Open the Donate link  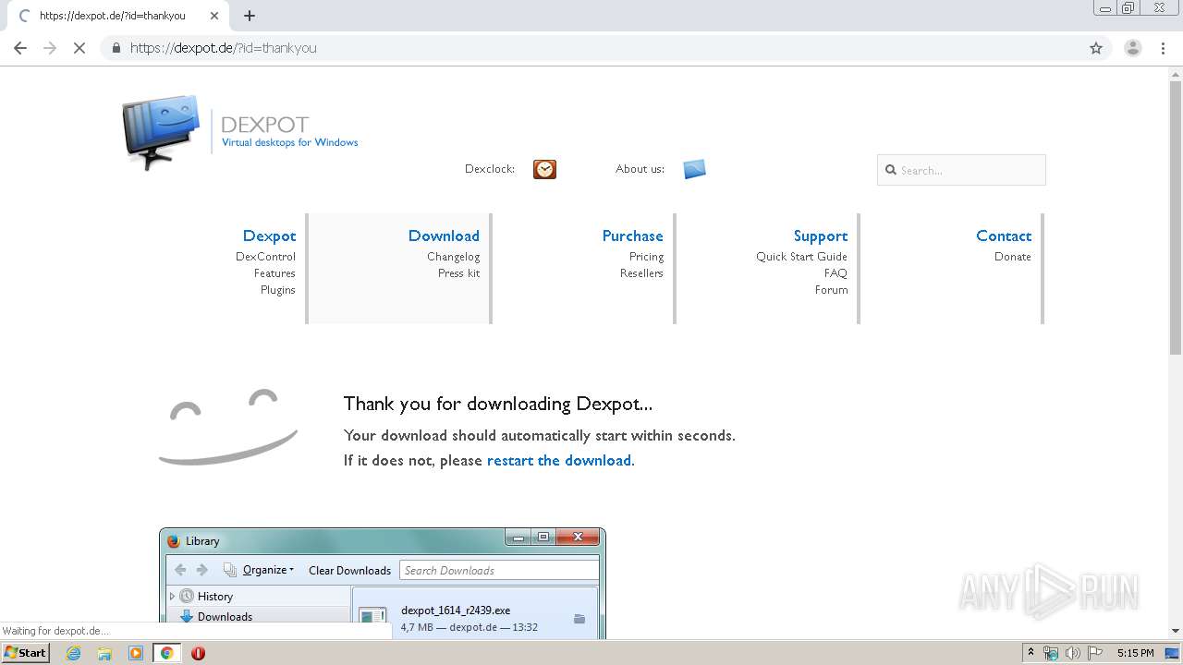(x=1012, y=257)
